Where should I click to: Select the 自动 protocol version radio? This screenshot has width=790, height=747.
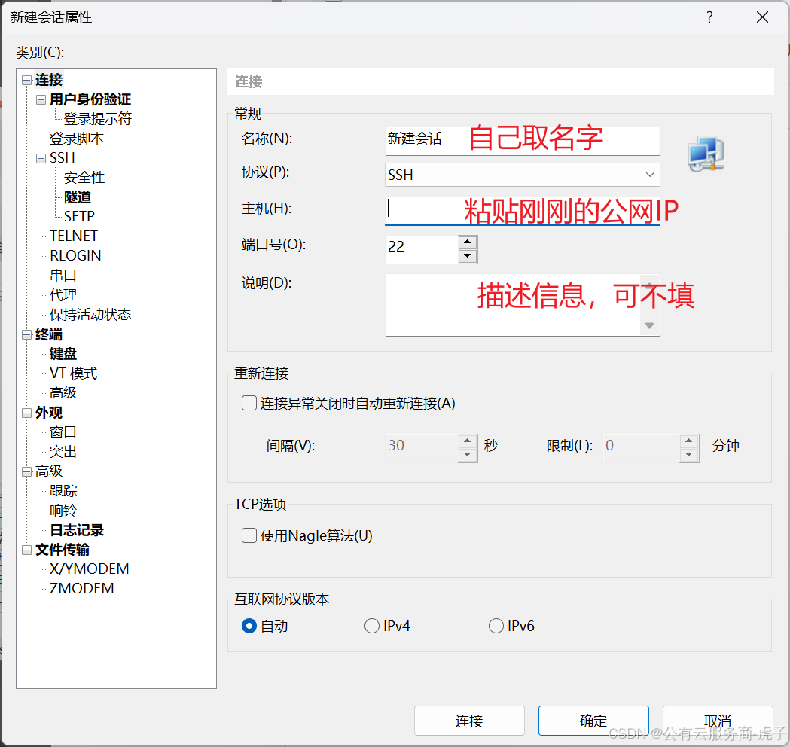coord(249,626)
